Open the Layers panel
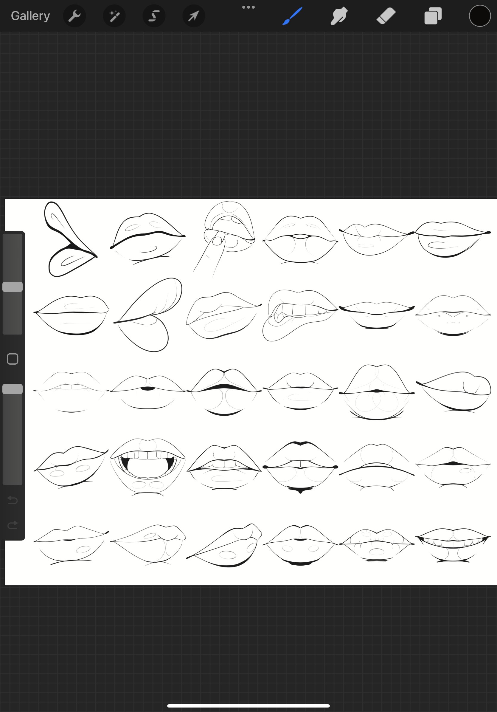This screenshot has height=712, width=497. 433,16
